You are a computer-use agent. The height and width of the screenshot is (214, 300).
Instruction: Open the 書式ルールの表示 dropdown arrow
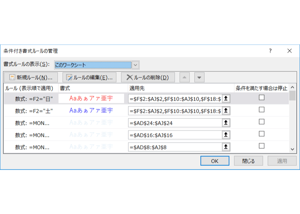[x=135, y=65]
